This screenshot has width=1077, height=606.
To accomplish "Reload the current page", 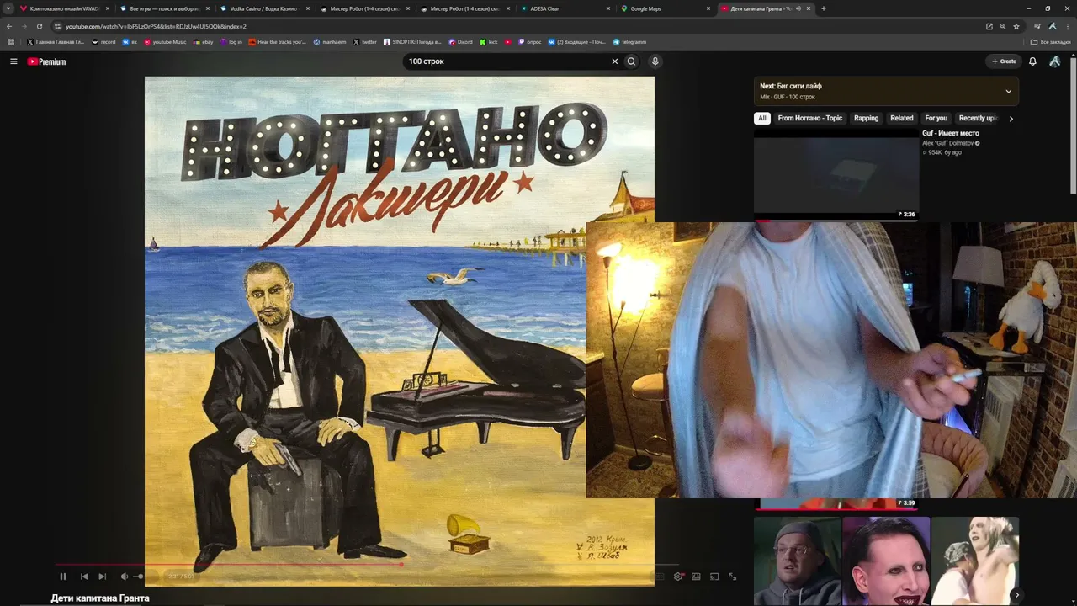I will click(x=40, y=26).
